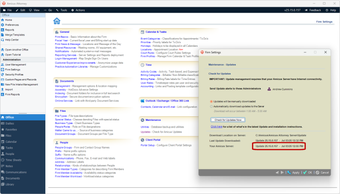Select Favorites star icon
The width and height of the screenshot is (340, 194).
click(x=3, y=129)
